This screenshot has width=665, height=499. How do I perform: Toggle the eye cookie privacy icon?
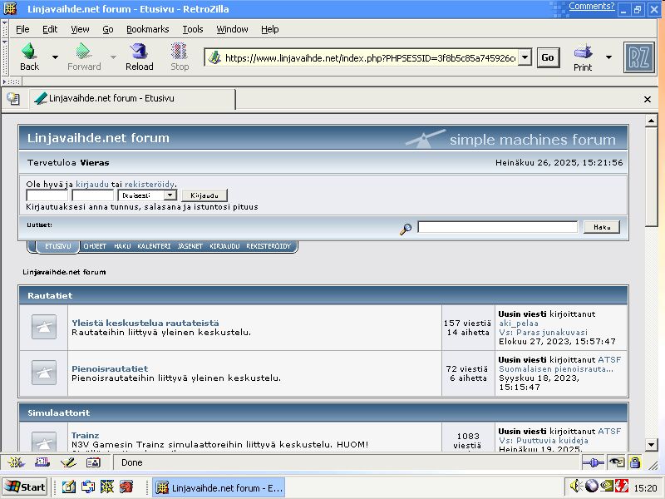point(616,462)
